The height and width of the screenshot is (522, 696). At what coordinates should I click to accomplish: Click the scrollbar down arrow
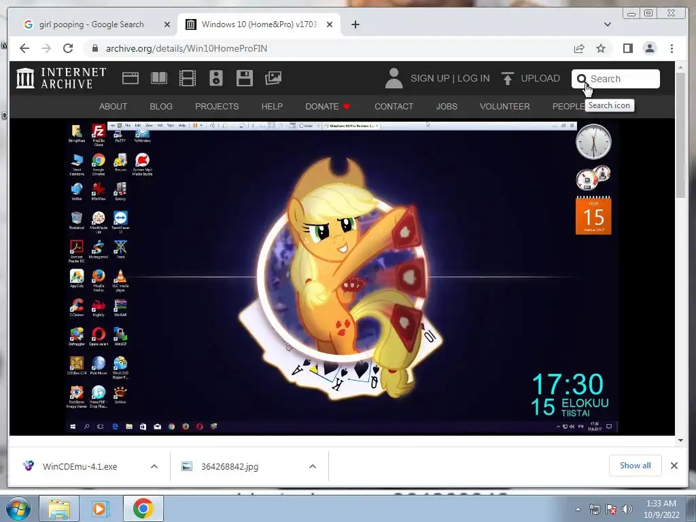pos(681,440)
